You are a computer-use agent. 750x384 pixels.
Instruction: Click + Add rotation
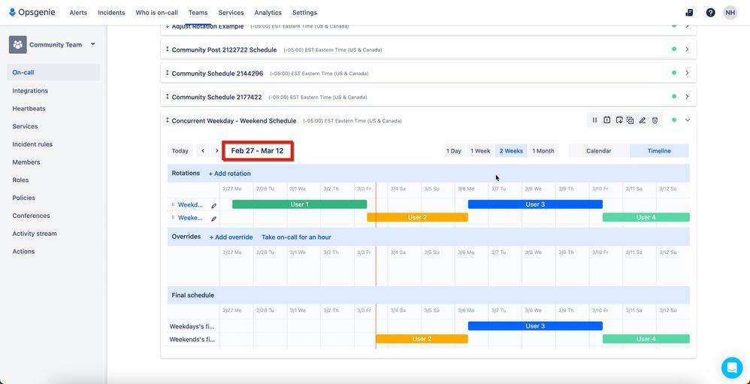(x=230, y=174)
